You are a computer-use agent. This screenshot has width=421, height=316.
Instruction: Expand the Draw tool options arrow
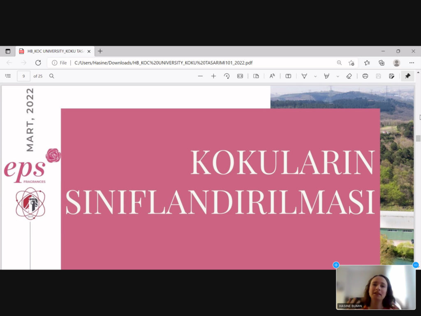pyautogui.click(x=315, y=76)
